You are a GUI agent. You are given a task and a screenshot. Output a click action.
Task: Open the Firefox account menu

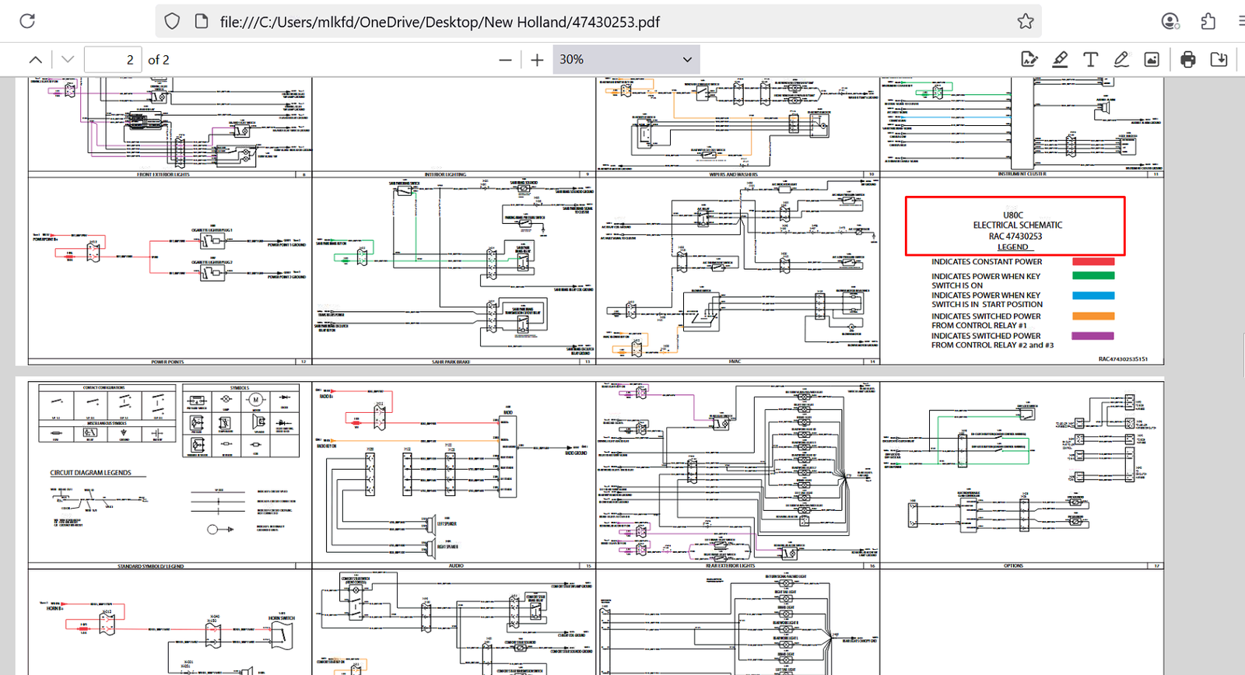1170,21
